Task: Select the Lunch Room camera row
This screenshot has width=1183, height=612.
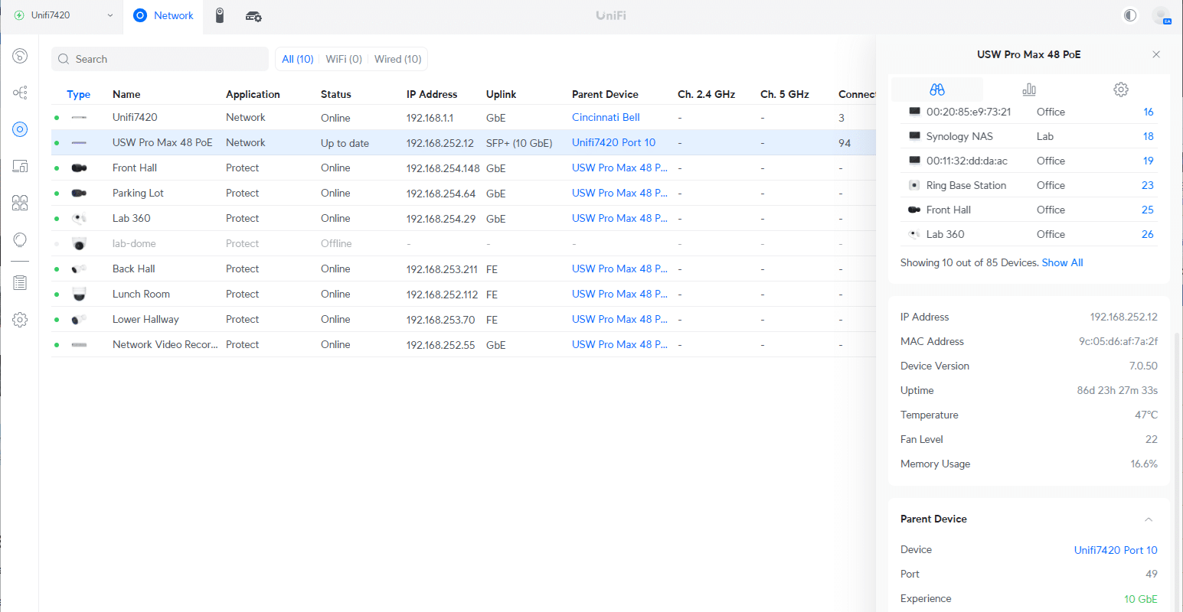Action: click(463, 294)
